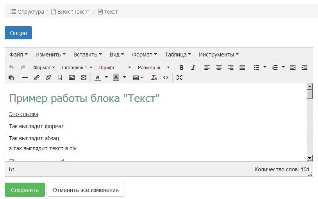Screen dimensions: 318x199
Task: Open the Размер шрифта size dropdown
Action: pos(154,67)
